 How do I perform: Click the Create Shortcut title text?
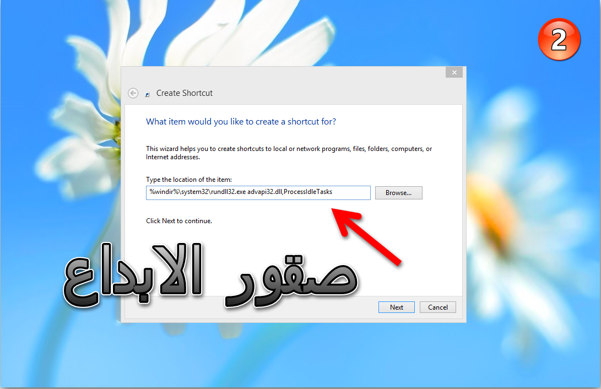(x=185, y=93)
